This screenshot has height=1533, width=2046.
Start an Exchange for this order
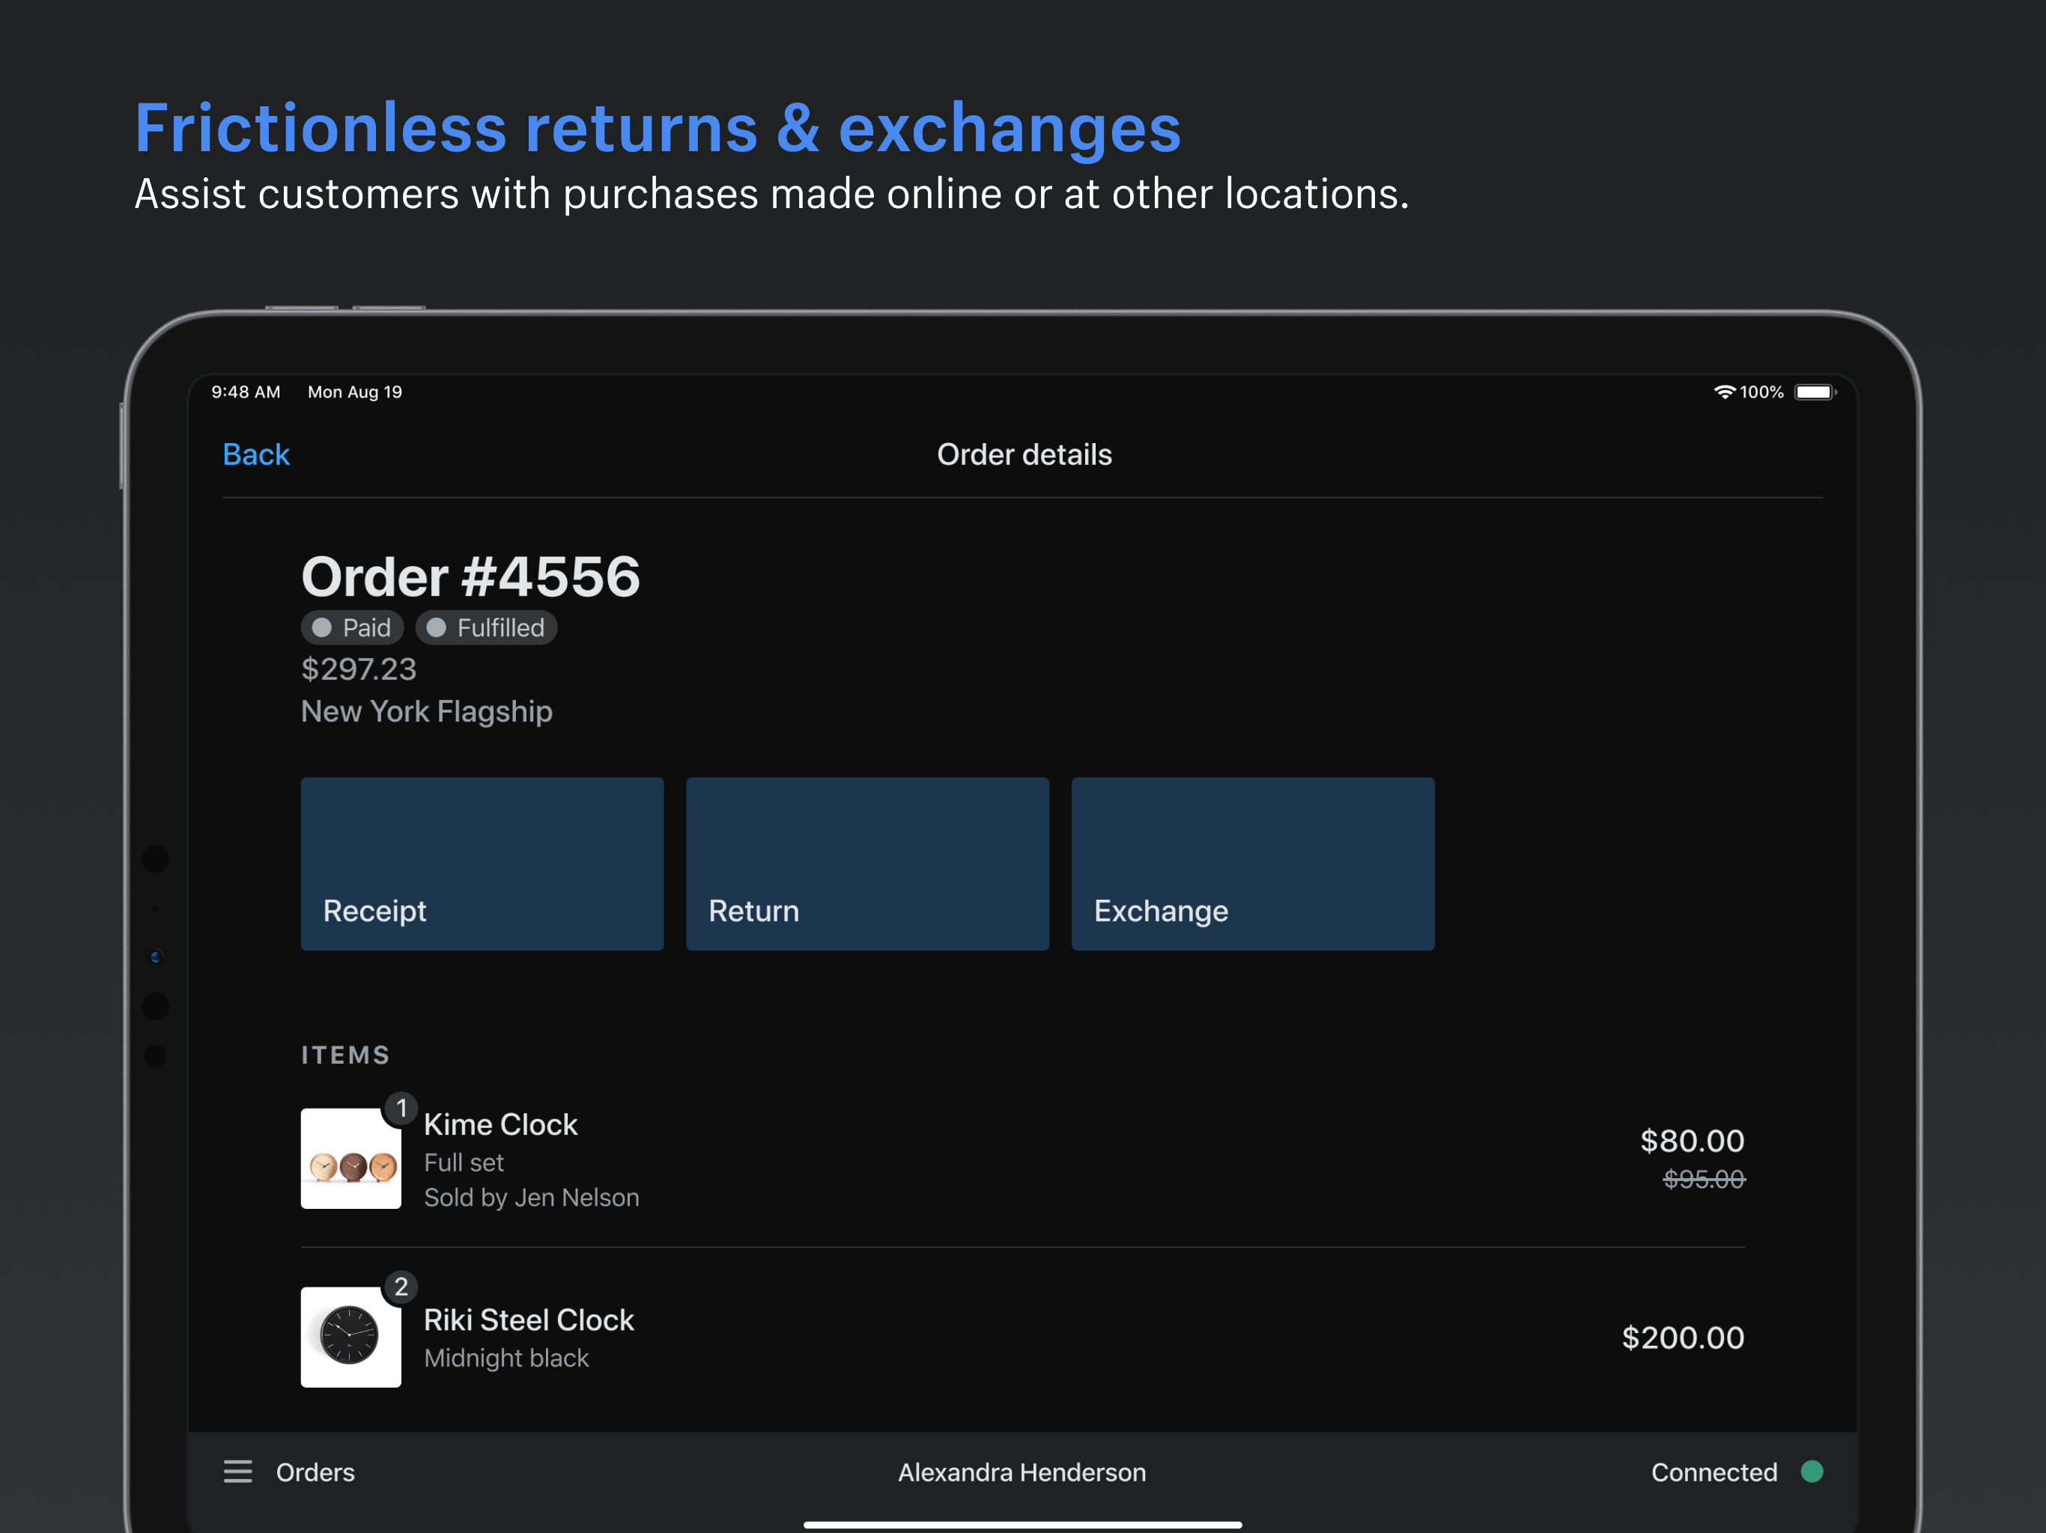(x=1252, y=864)
